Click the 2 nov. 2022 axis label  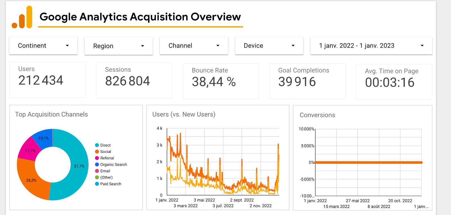(261, 206)
